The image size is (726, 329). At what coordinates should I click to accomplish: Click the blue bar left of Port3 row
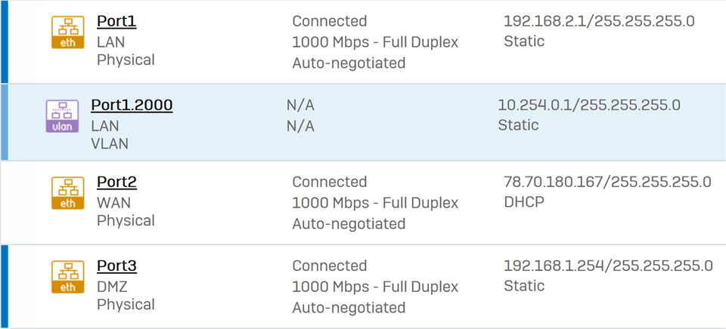coord(5,287)
